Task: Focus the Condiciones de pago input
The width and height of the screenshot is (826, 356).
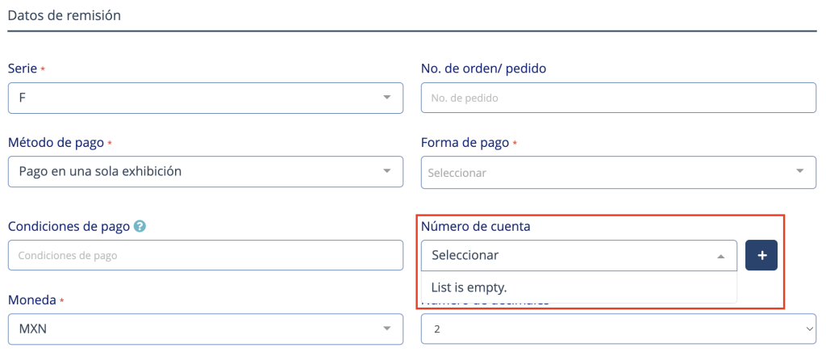Action: click(205, 255)
